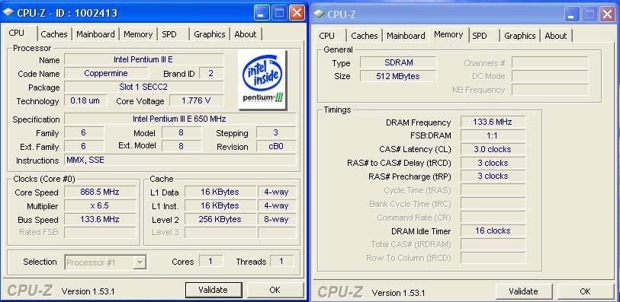Open Graphics tab in left CPU-Z window

point(209,34)
